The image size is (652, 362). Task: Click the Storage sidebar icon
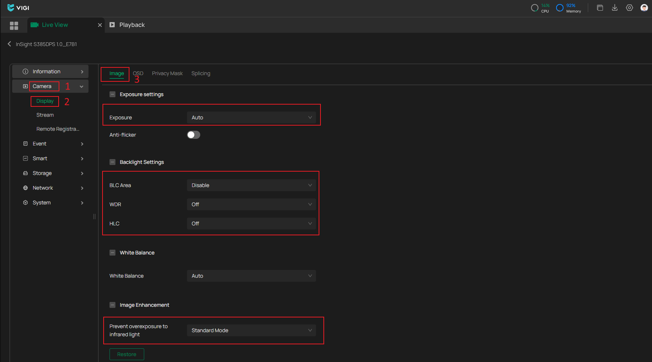(25, 173)
